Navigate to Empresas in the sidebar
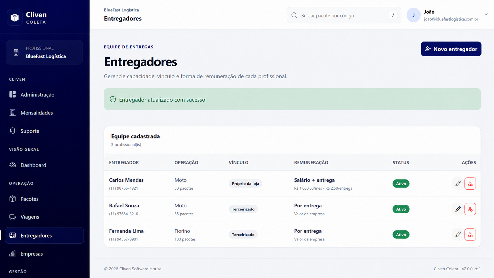Image resolution: width=494 pixels, height=278 pixels. tap(44, 254)
